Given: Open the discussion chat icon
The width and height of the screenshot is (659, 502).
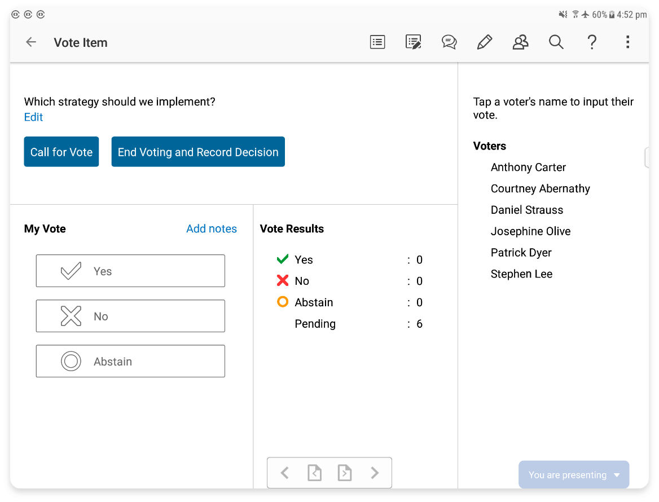Looking at the screenshot, I should pos(449,42).
